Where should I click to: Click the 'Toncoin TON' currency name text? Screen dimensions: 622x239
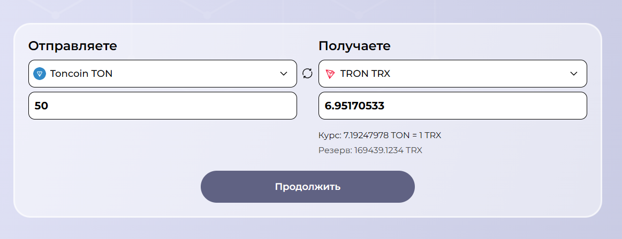[x=81, y=74]
